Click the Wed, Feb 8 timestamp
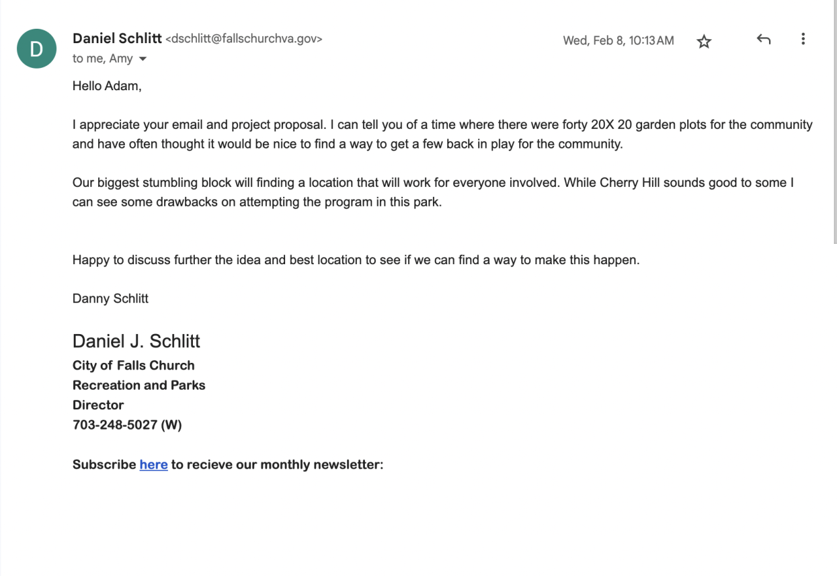 point(618,41)
